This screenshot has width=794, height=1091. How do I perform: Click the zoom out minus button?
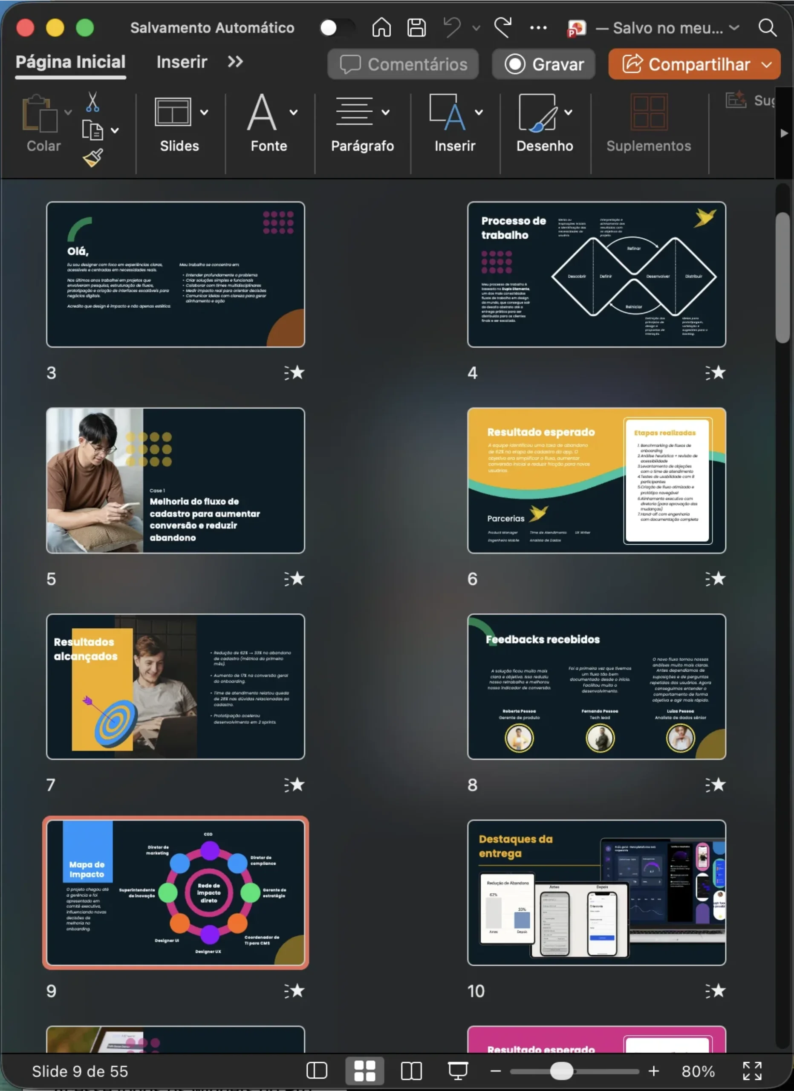pyautogui.click(x=495, y=1071)
